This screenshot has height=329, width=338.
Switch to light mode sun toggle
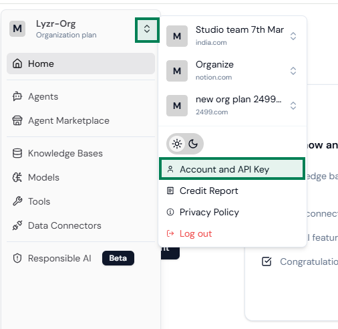pyautogui.click(x=177, y=144)
